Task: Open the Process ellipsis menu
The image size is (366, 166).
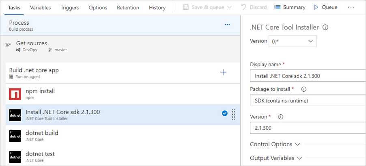Action: click(x=227, y=24)
